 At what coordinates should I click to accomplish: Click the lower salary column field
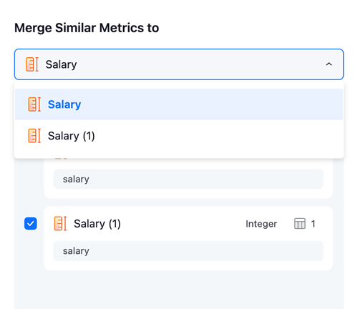[x=188, y=251]
